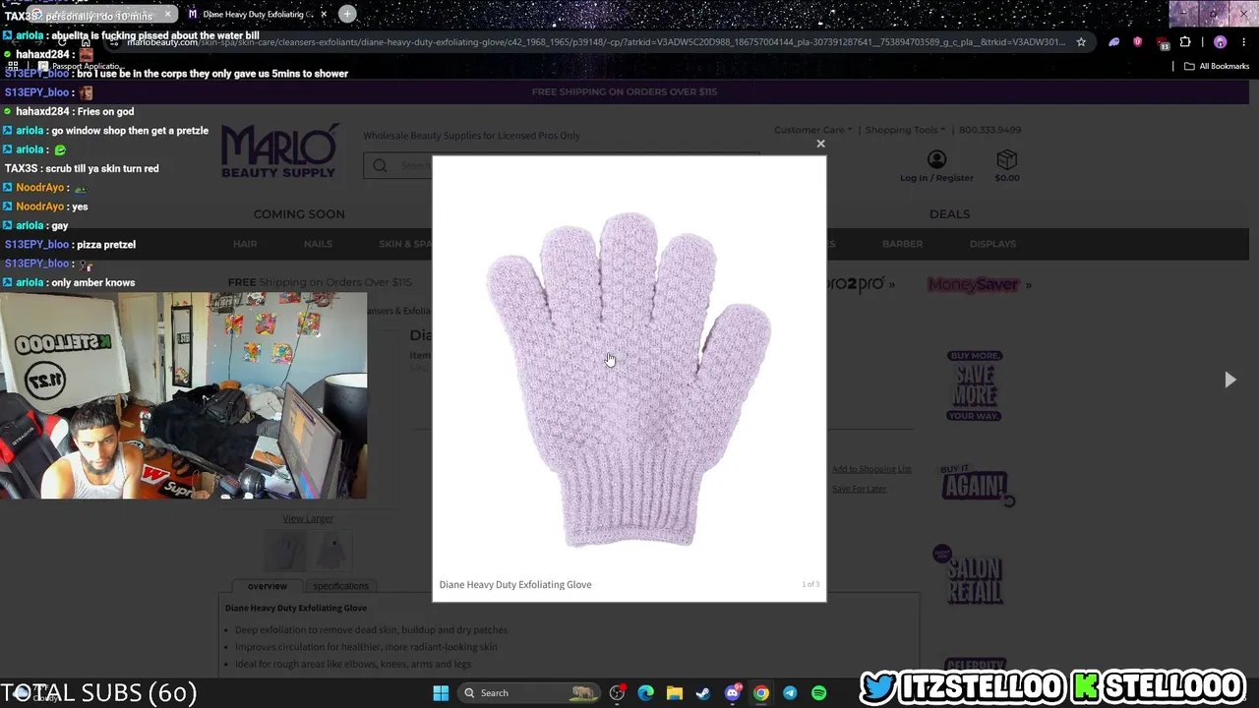Open File Explorer from the taskbar
The width and height of the screenshot is (1259, 708).
674,693
